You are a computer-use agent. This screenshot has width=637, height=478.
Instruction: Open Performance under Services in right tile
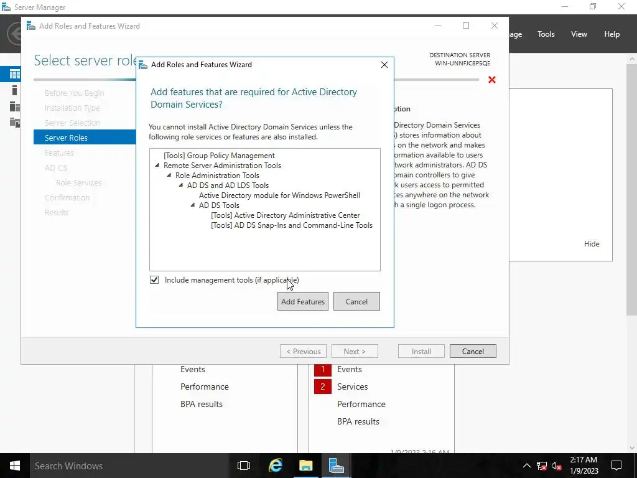point(361,405)
